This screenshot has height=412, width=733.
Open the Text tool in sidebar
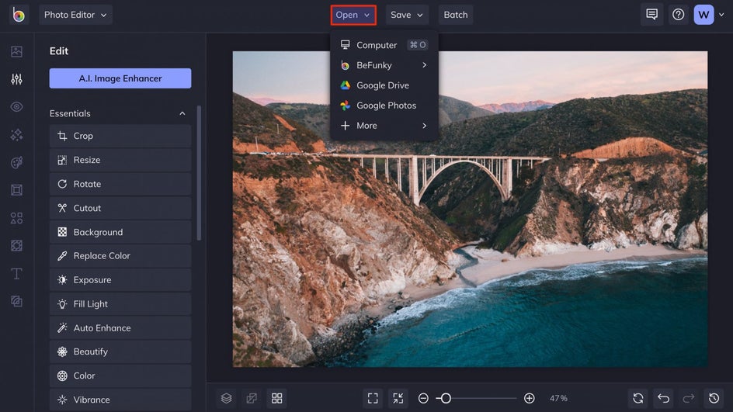pos(16,273)
